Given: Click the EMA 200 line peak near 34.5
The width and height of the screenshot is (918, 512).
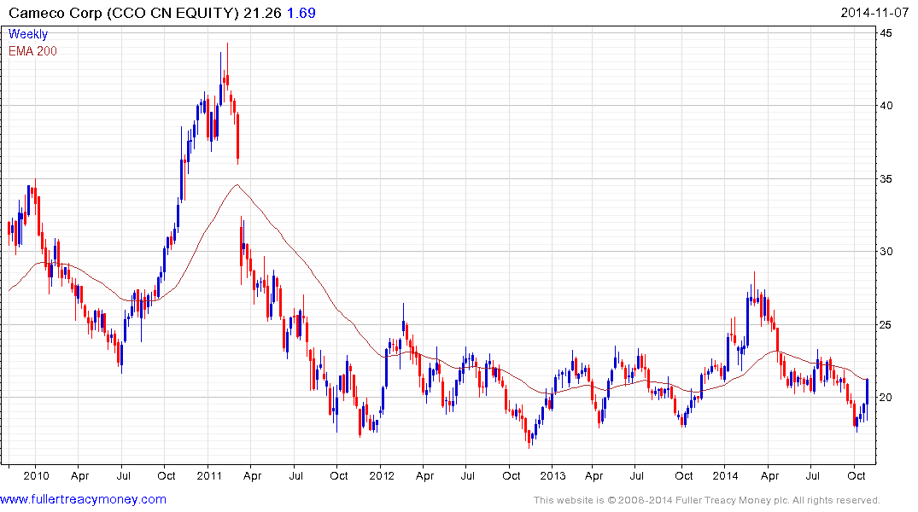Looking at the screenshot, I should point(237,185).
